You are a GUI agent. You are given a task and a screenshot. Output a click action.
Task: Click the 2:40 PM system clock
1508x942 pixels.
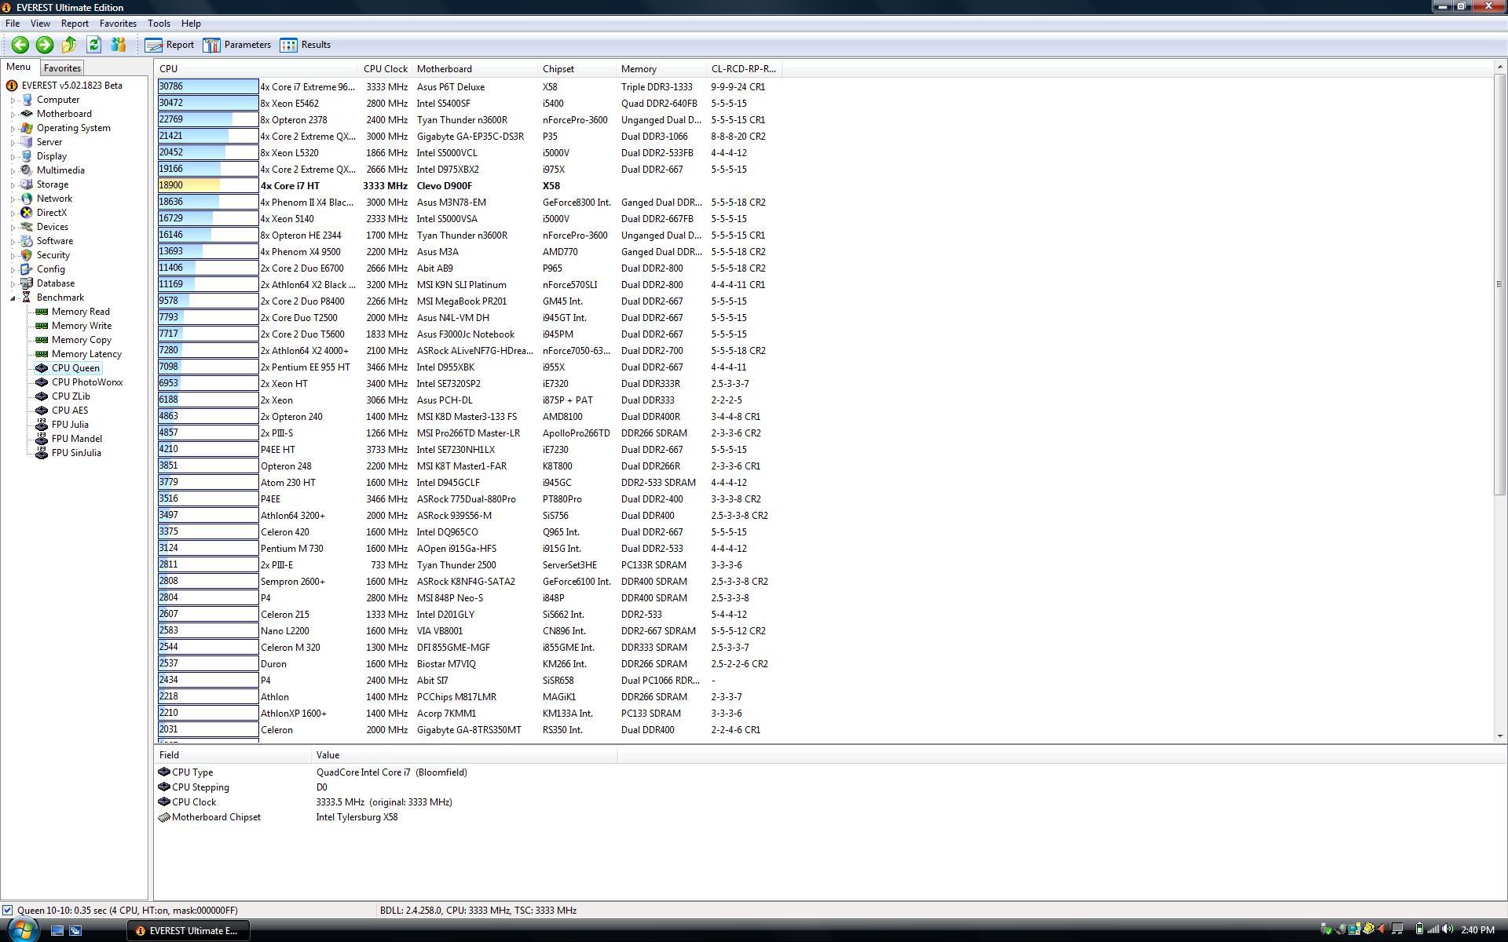click(x=1477, y=930)
